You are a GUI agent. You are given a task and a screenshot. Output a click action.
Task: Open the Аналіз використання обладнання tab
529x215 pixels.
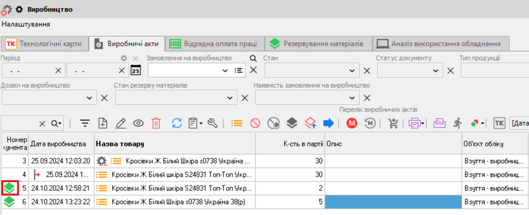[x=441, y=43]
